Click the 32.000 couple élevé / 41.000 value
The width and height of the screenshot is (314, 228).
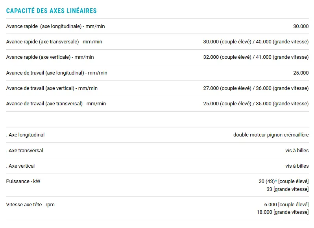click(256, 57)
